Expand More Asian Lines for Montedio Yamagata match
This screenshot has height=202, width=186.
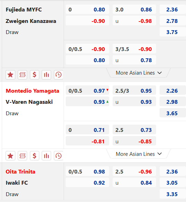[138, 154]
